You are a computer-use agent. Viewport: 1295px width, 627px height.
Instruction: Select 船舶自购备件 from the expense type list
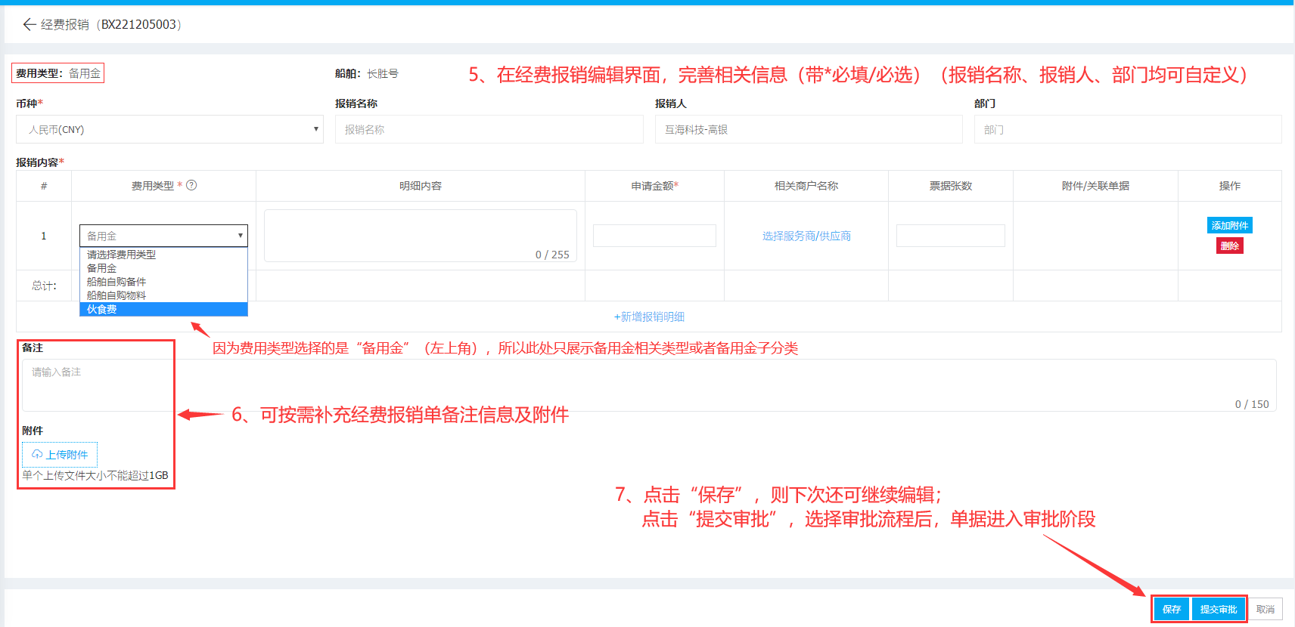coord(163,282)
